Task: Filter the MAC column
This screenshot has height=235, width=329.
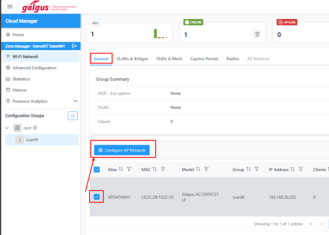Action: point(163,169)
